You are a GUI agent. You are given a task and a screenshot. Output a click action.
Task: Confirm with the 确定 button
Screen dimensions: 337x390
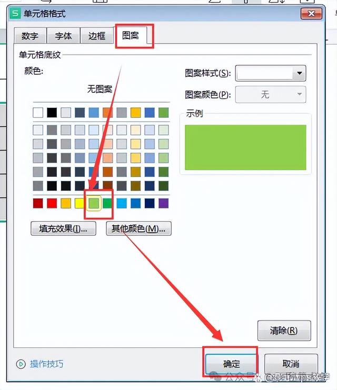tap(231, 364)
